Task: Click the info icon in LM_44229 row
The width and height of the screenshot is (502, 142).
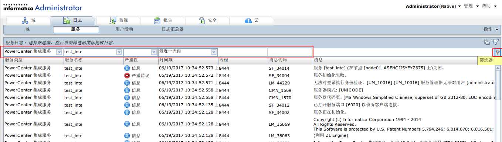Action: coord(127,83)
